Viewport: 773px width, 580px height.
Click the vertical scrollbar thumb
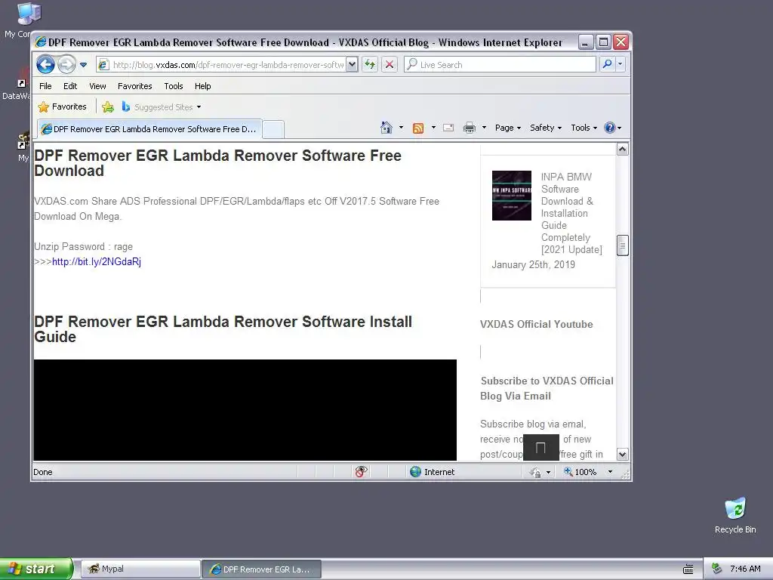(623, 245)
